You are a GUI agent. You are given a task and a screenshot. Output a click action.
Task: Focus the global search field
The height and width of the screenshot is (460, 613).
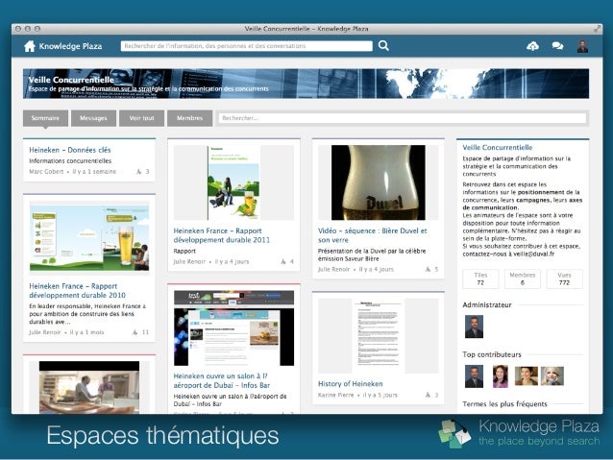click(247, 46)
